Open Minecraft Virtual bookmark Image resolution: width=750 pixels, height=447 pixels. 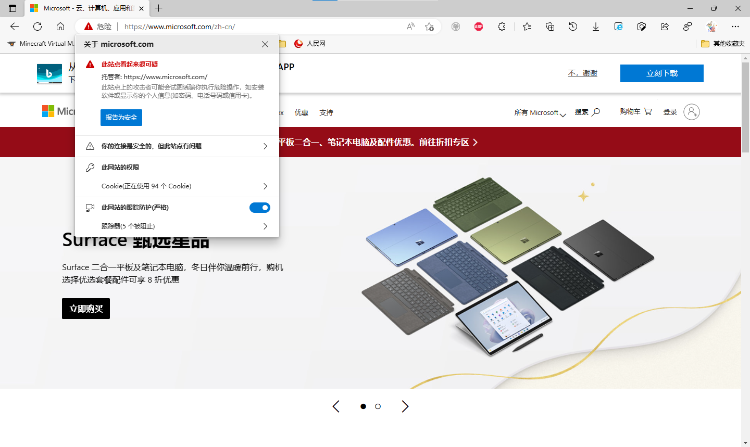(41, 44)
